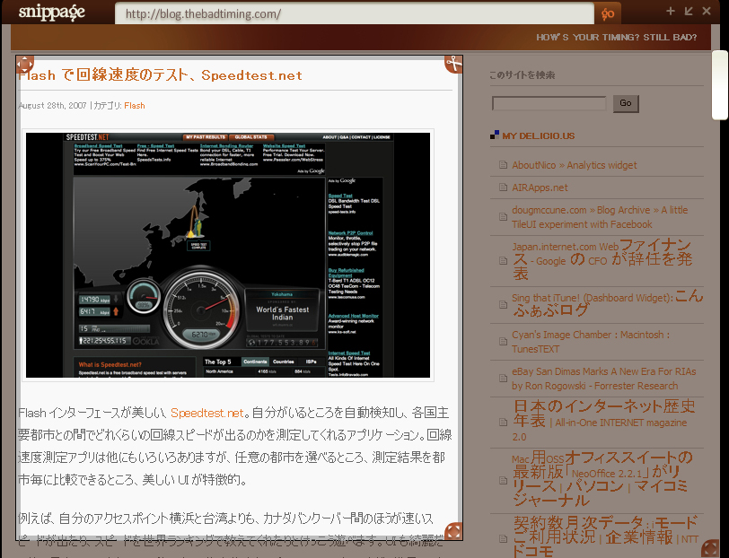Screen dimensions: 729x558
Task: Open the 日本のインターネット歴史年表 bookmark
Action: (604, 421)
